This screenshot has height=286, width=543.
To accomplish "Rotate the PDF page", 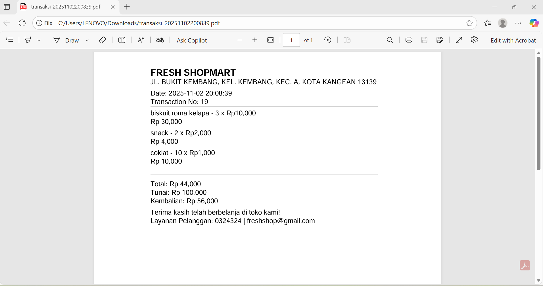I will pyautogui.click(x=328, y=40).
